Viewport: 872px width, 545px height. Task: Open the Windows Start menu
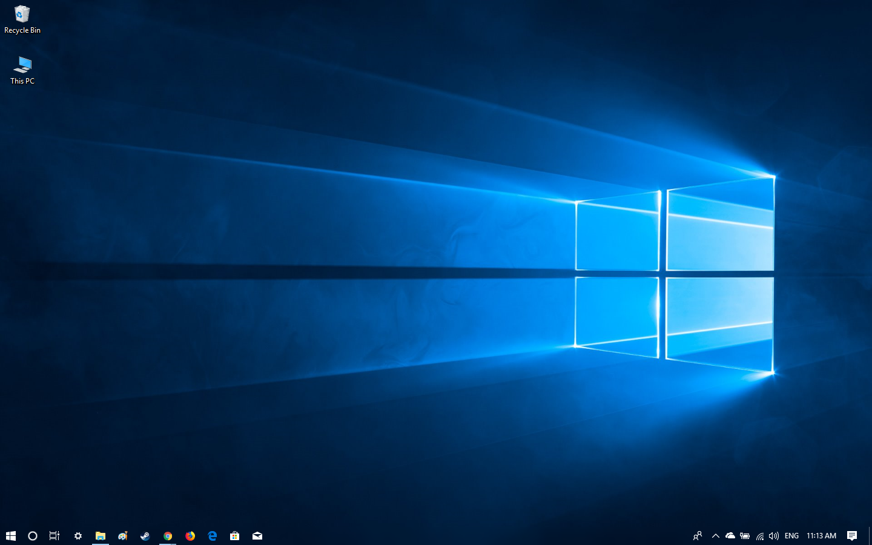(10, 536)
